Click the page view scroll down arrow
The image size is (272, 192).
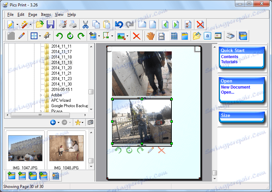[x=215, y=178]
